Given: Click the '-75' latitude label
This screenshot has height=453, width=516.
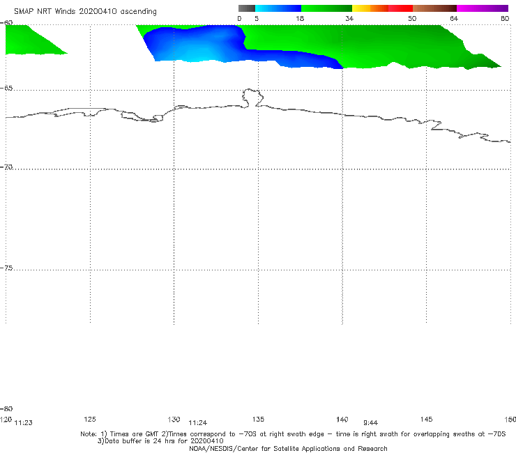Looking at the screenshot, I should (6, 268).
